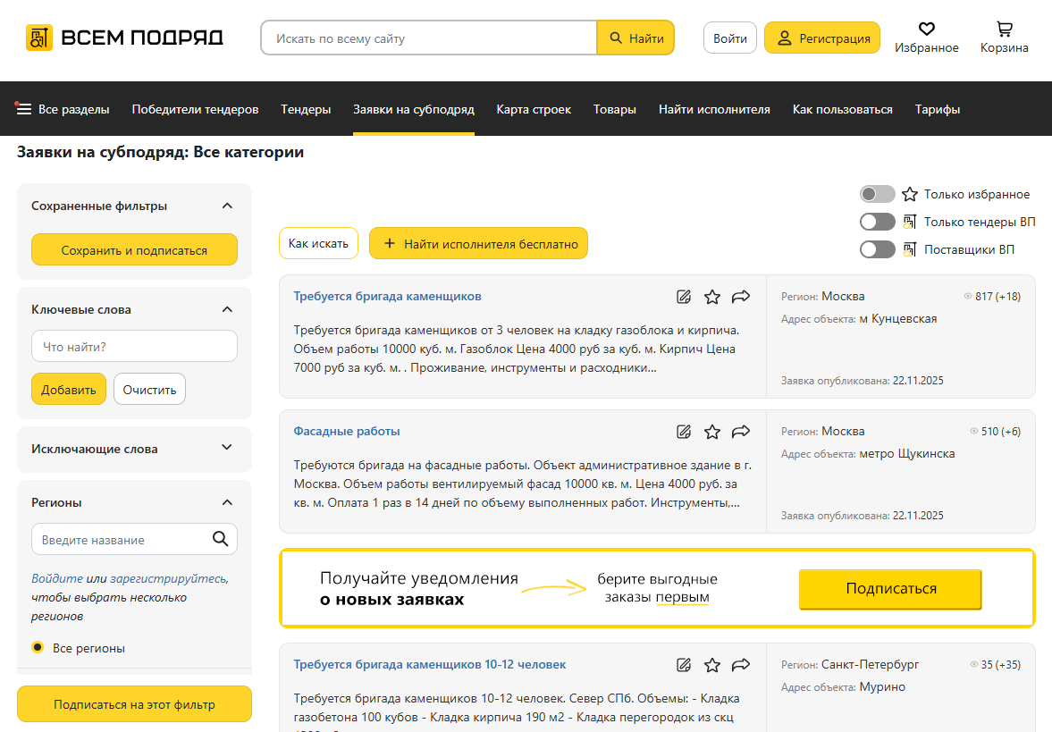This screenshot has width=1052, height=732.
Task: Collapse the 'Сохраненные фильтры' section
Action: (x=227, y=206)
